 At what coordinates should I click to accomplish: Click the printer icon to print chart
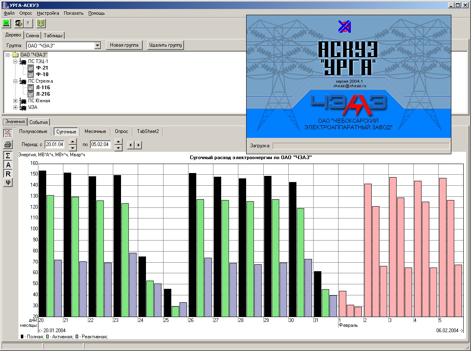[8, 144]
